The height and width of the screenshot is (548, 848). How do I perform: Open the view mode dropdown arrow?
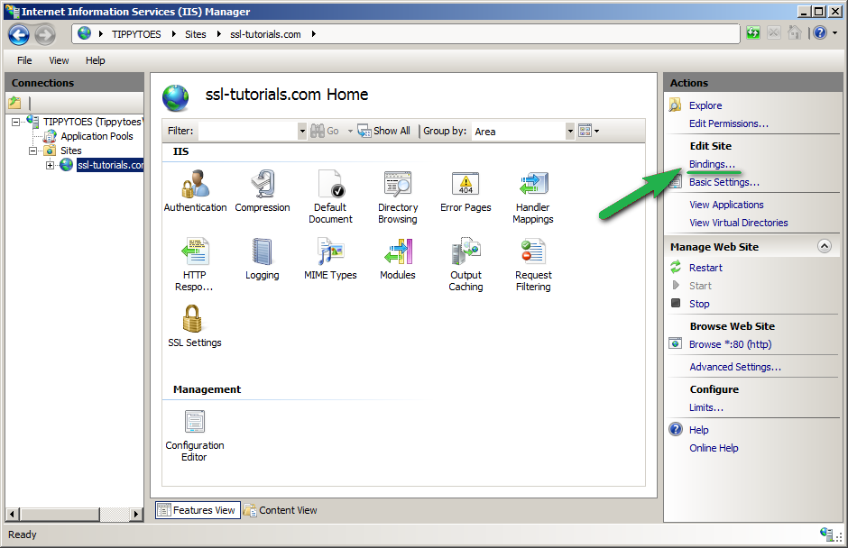point(596,131)
